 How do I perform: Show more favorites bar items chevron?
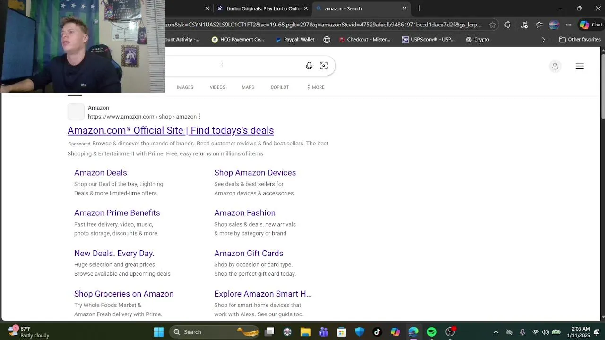(544, 40)
